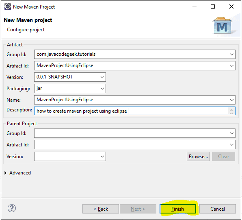
Task: Open the 0.0.1-SNAPSHOT Version dropdown
Action: tap(102, 77)
